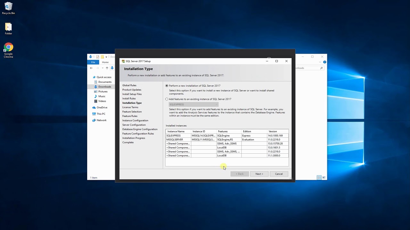Screen dimensions: 410x230
Task: Click the Pictures icon in the sidebar
Action: (x=95, y=91)
